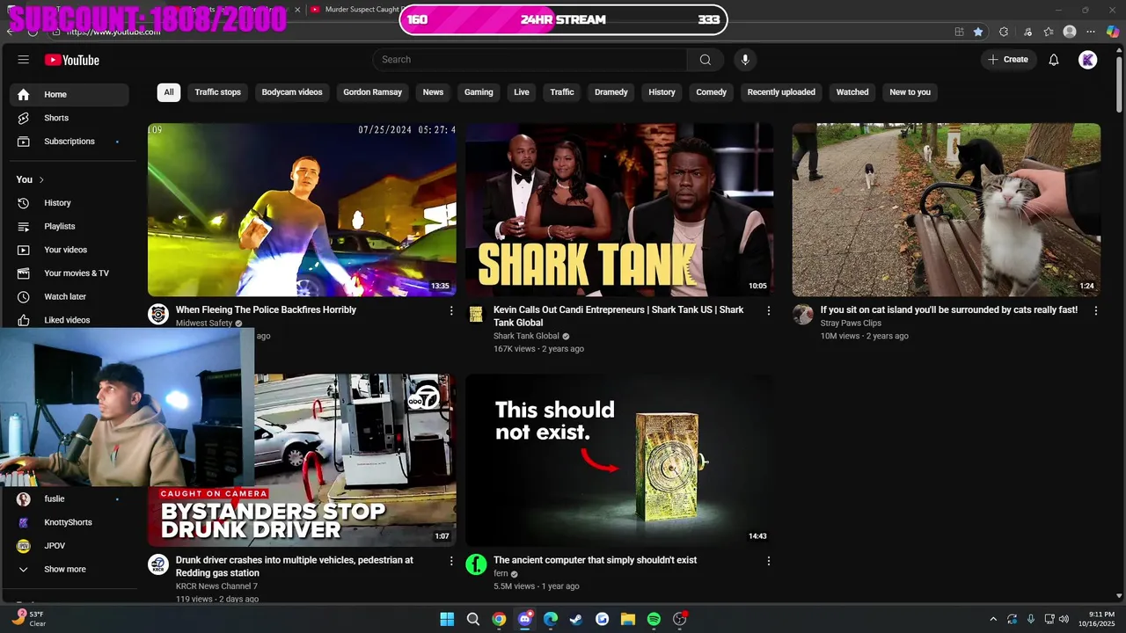Click KRCR News channel avatar
Image resolution: width=1126 pixels, height=633 pixels.
tap(158, 564)
